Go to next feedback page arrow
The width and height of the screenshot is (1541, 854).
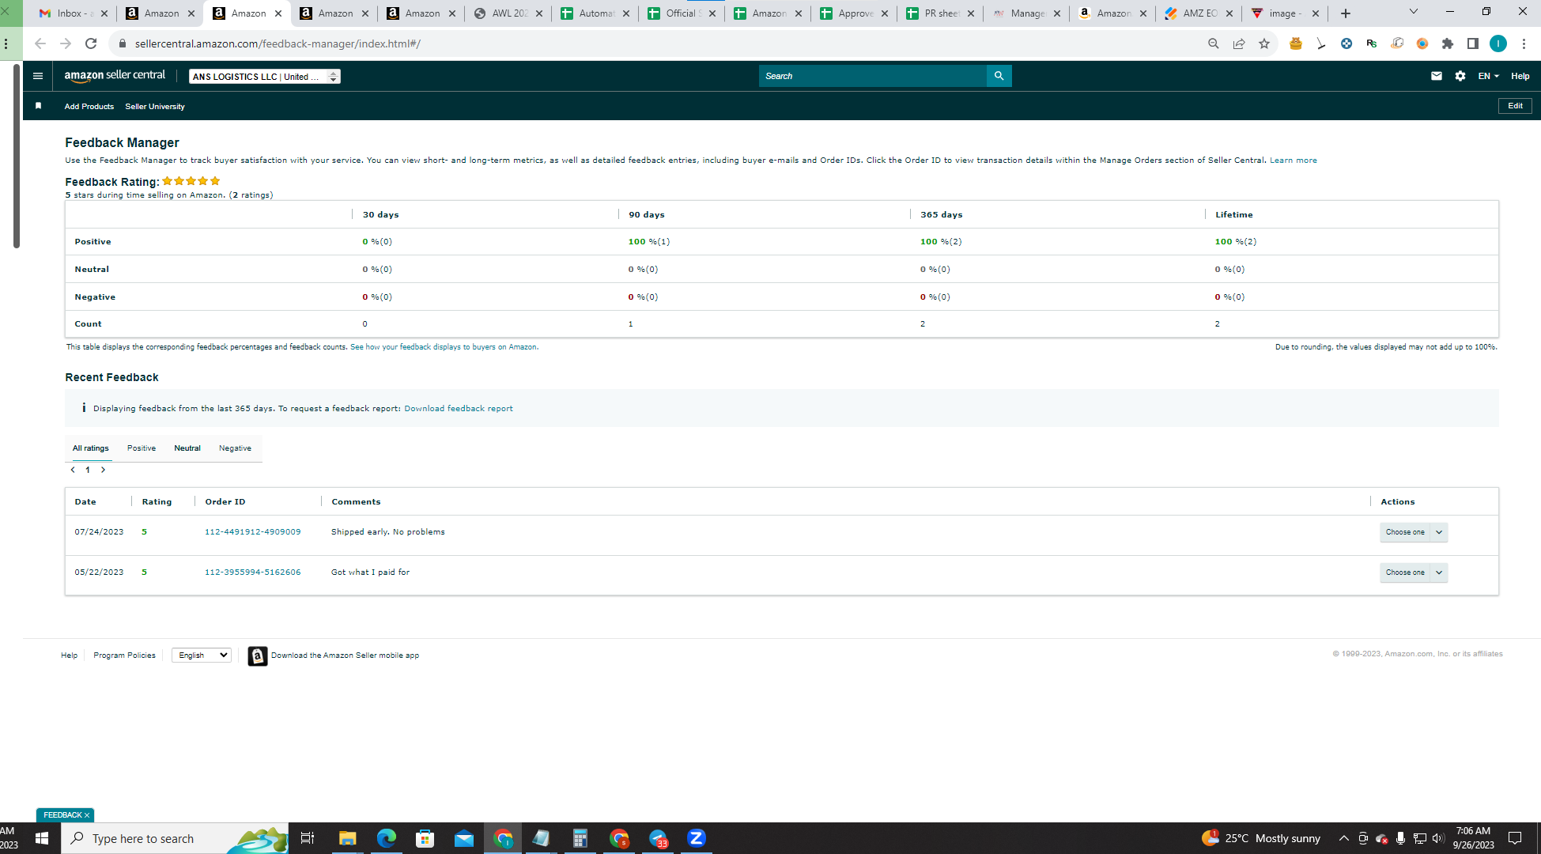tap(103, 470)
